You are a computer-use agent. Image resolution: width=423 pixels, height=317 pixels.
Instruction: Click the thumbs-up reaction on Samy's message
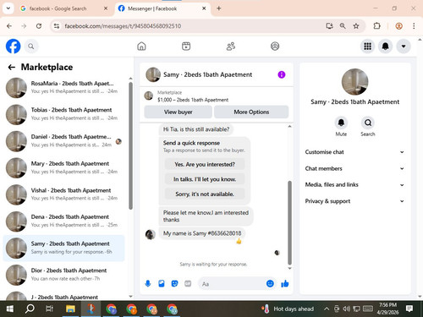point(239,241)
